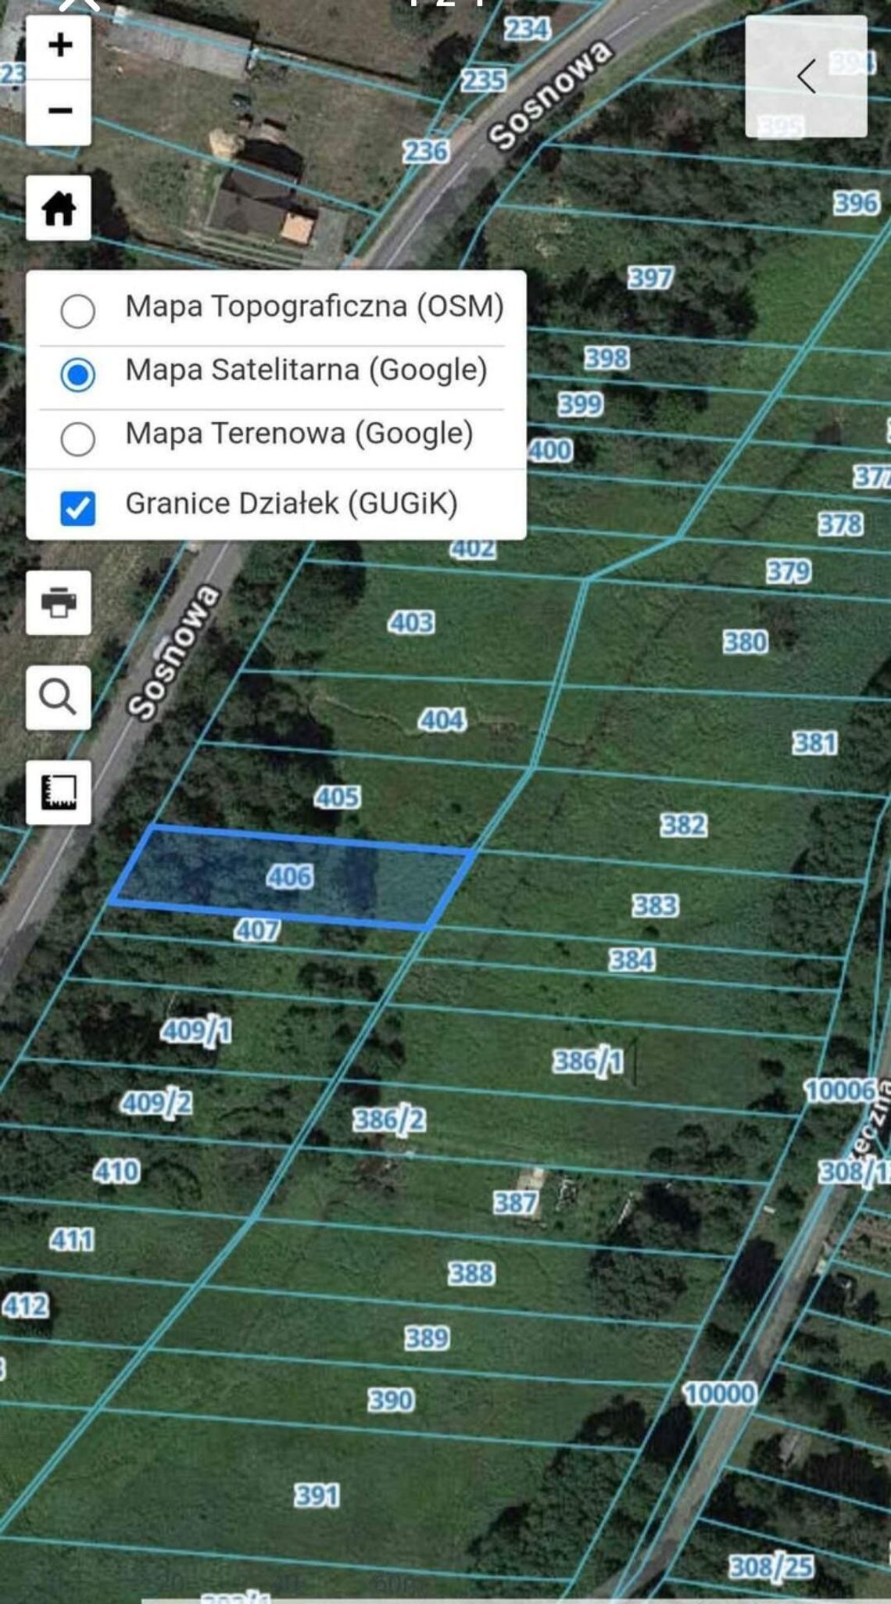Choose Mapa Terenowa (Google) radio button

[78, 438]
